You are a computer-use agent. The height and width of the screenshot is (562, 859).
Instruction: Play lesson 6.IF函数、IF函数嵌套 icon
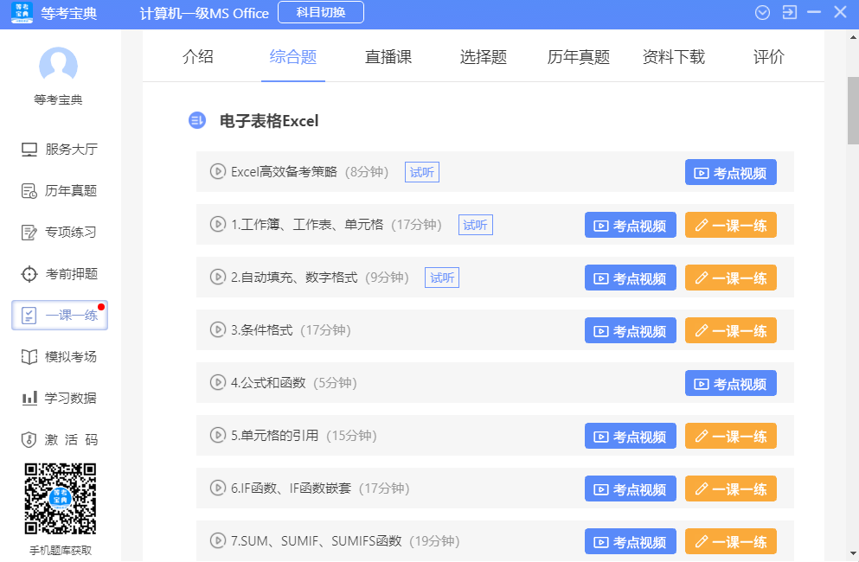(217, 488)
